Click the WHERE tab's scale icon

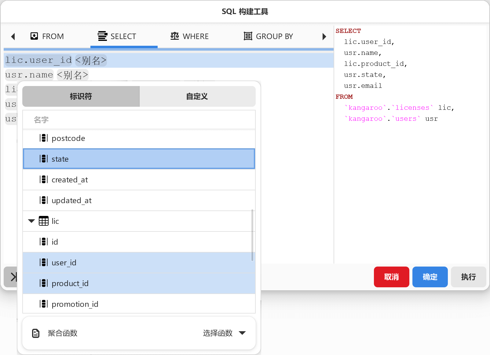click(174, 36)
